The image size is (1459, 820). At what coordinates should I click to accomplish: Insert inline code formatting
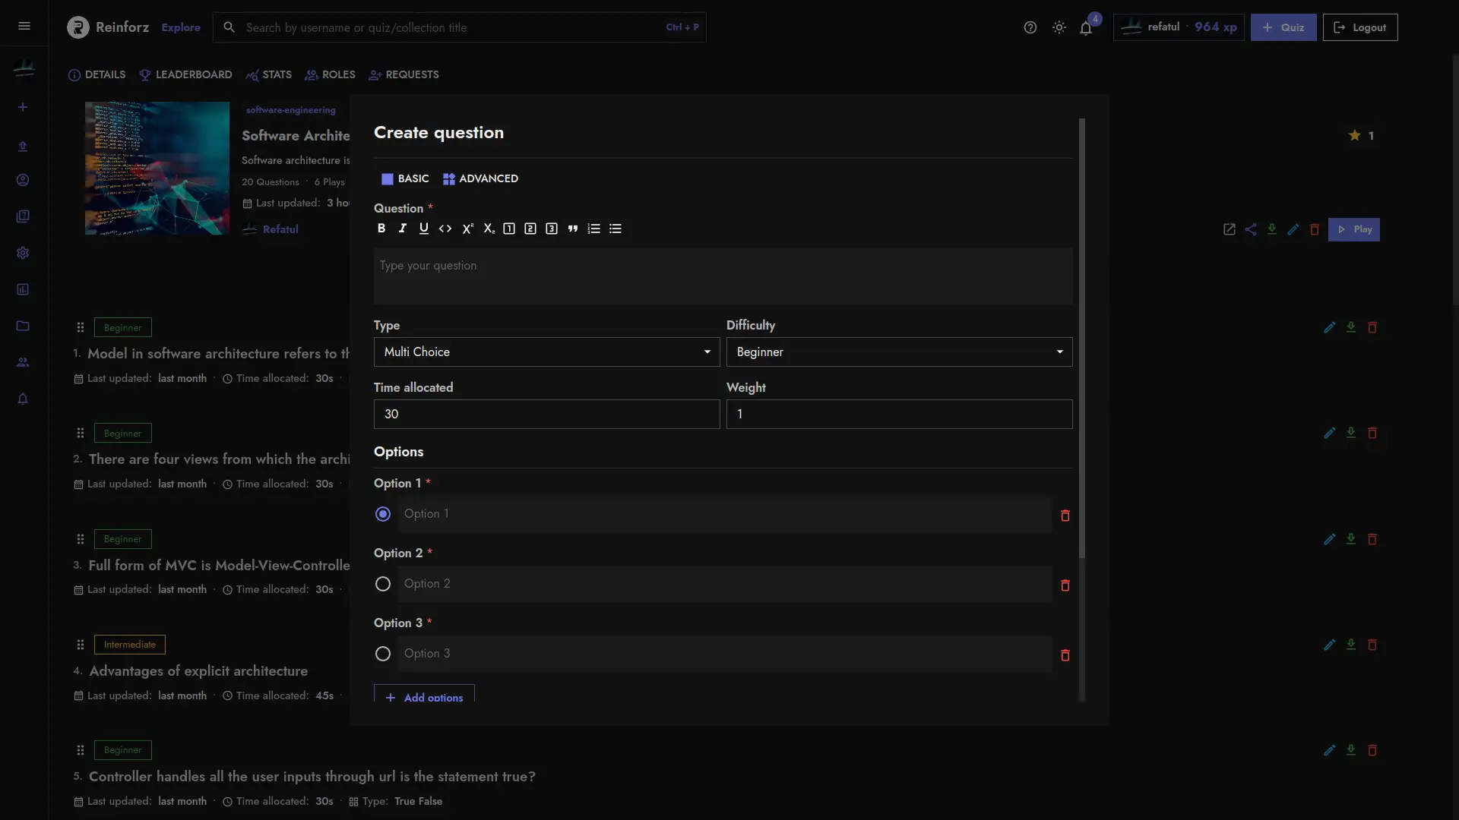point(445,229)
